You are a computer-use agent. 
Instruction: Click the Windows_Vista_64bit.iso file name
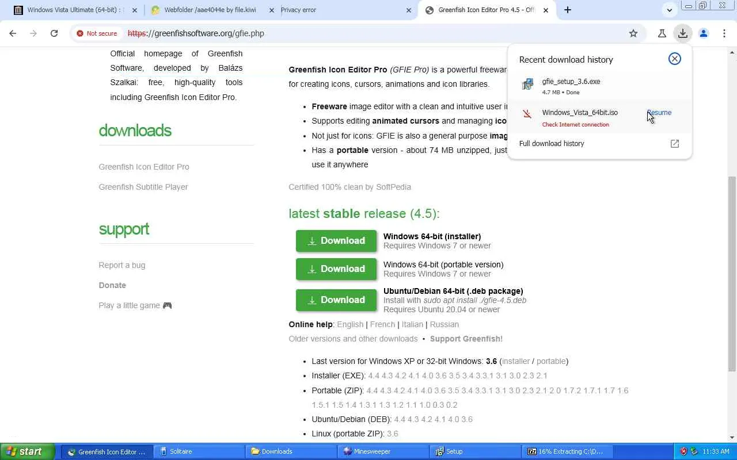point(580,113)
